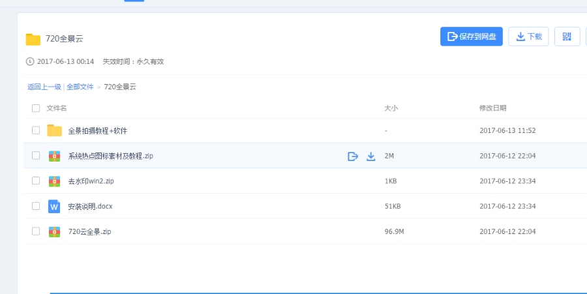The image size is (587, 294).
Task: Click the 720全景云 yellow folder icon
Action: tap(33, 39)
